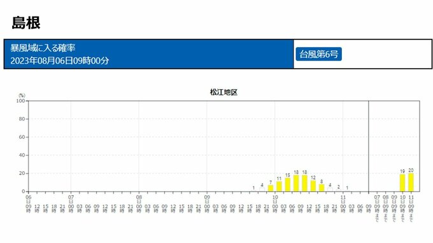This screenshot has height=243, width=433.
Task: Click the yellow bar labeled 7
Action: (271, 188)
